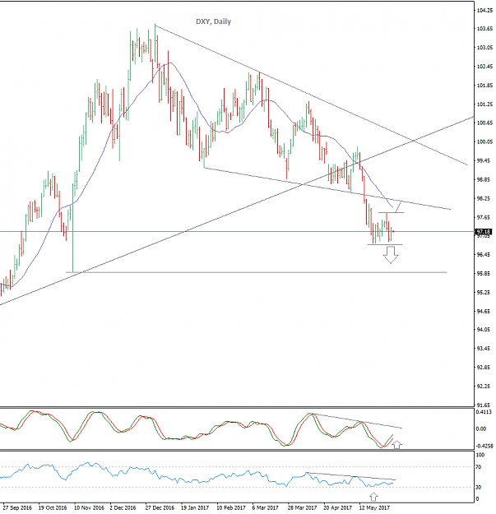This screenshot has height=514, width=496.
Task: Click the 100.05 price axis value
Action: pyautogui.click(x=484, y=142)
